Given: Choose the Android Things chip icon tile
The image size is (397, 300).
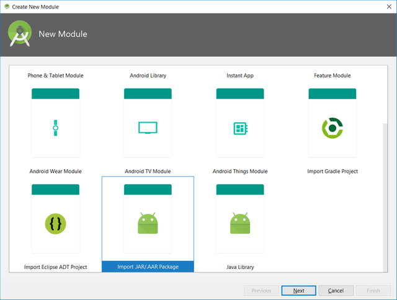Looking at the screenshot, I should tap(240, 128).
